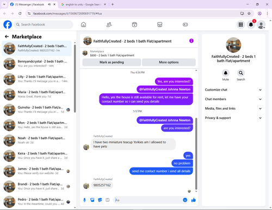The height and width of the screenshot is (210, 272).
Task: Click the large listing profile photo
Action: [233, 45]
